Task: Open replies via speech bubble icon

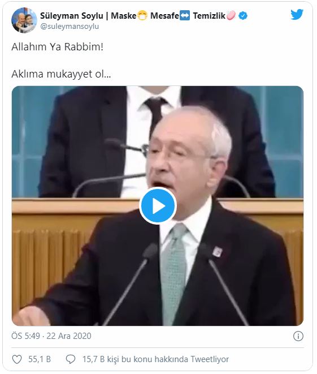Action: click(71, 359)
